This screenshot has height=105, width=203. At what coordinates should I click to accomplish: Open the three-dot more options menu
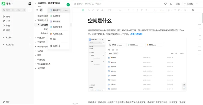(x=197, y=4)
